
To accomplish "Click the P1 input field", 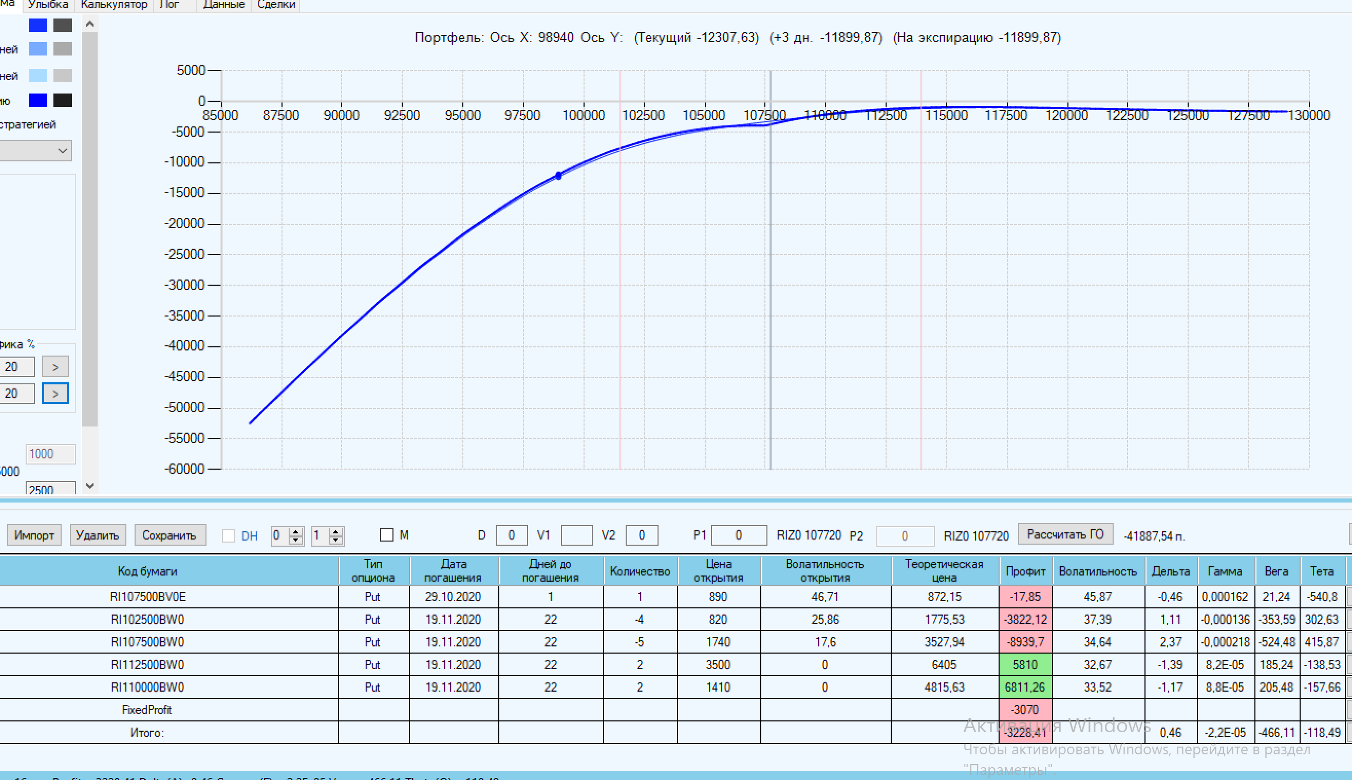I will coord(738,535).
